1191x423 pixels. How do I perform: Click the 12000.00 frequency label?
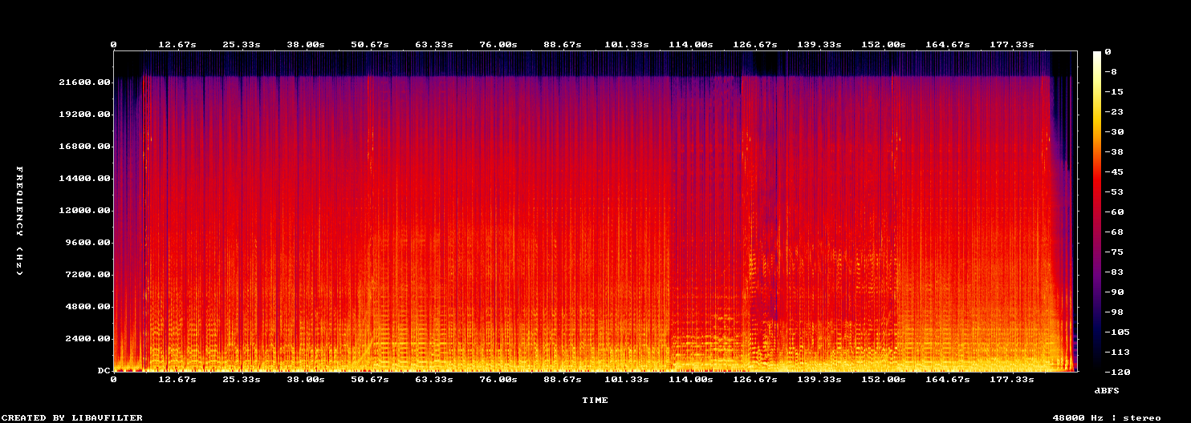tap(83, 211)
